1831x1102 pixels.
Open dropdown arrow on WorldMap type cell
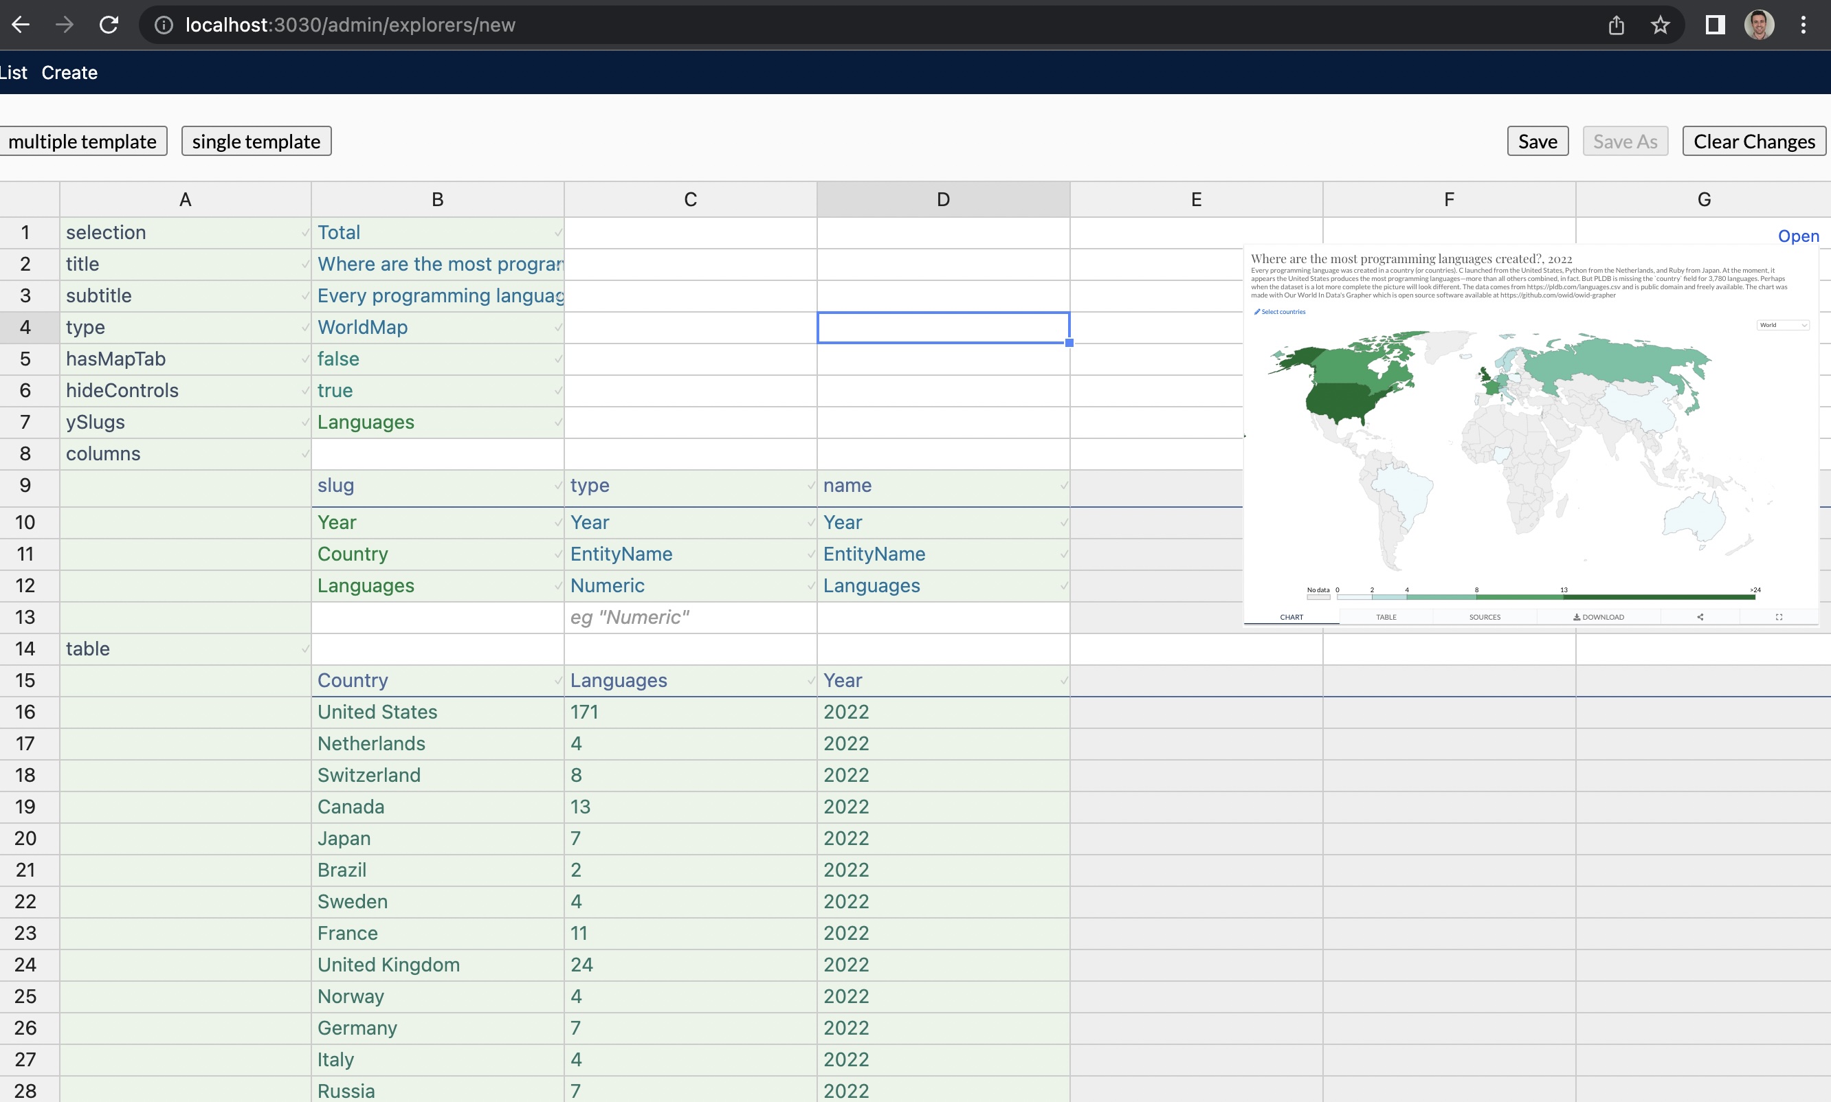click(x=557, y=328)
